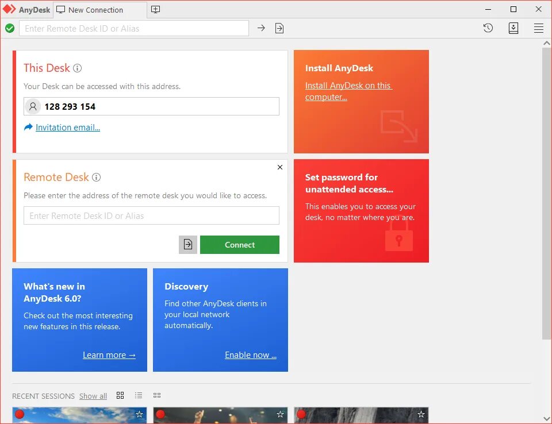Favorite the third recent session with star
The image size is (552, 424).
click(421, 414)
